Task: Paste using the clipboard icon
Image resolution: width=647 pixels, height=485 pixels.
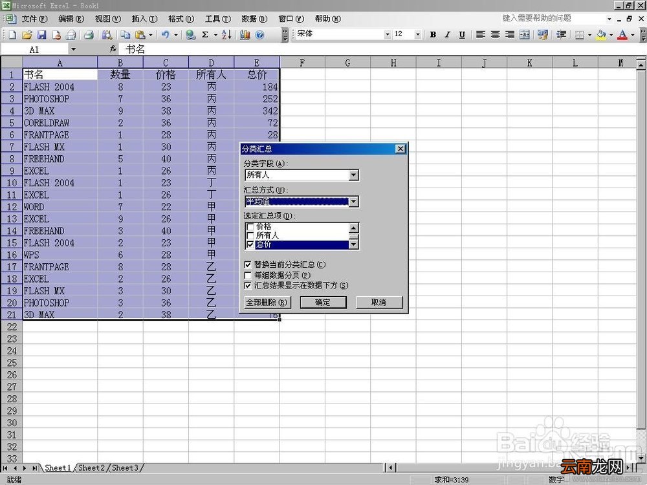Action: (x=140, y=35)
